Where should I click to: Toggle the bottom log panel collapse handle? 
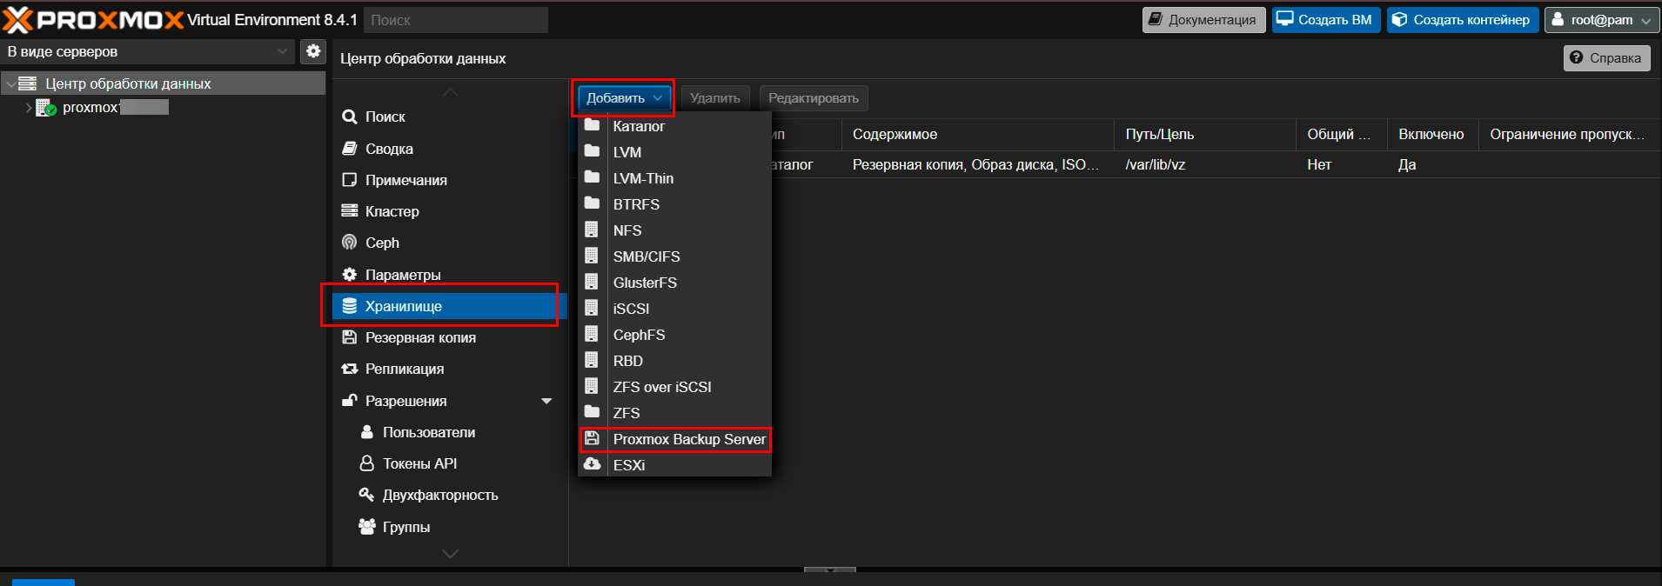click(x=830, y=569)
